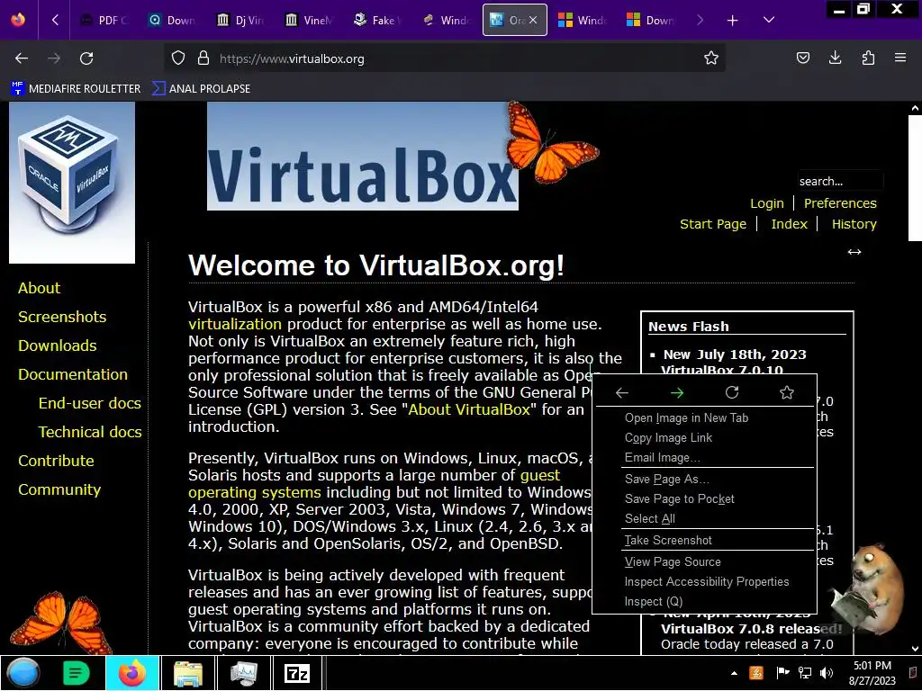Choose Take Screenshot menu entry
The height and width of the screenshot is (691, 922).
click(x=704, y=540)
